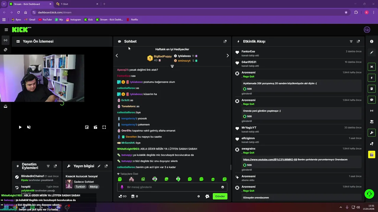Screen dimensions: 378x212
Task: Click the download icon in left sidebar
Action: (x=5, y=106)
